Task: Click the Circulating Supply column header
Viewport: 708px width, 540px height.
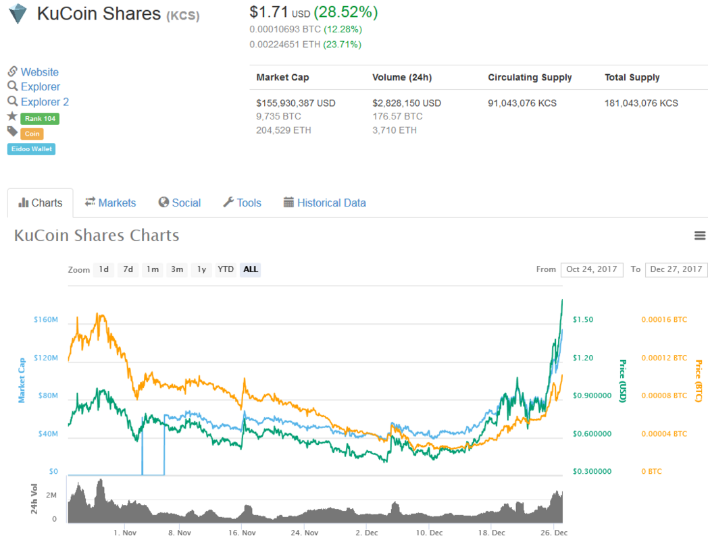Action: point(530,77)
